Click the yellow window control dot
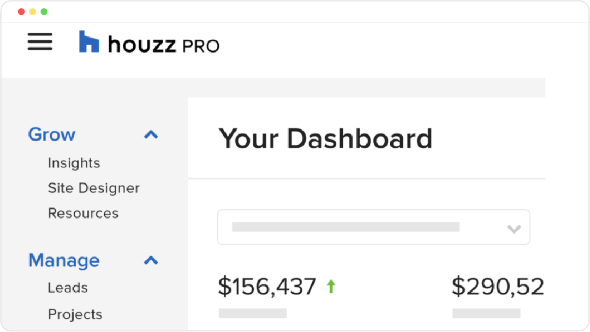This screenshot has width=590, height=332. 32,10
